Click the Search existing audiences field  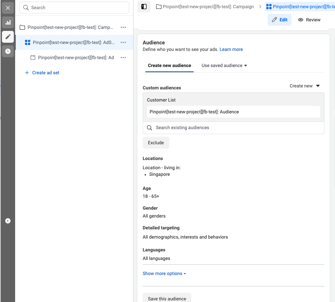(x=233, y=128)
